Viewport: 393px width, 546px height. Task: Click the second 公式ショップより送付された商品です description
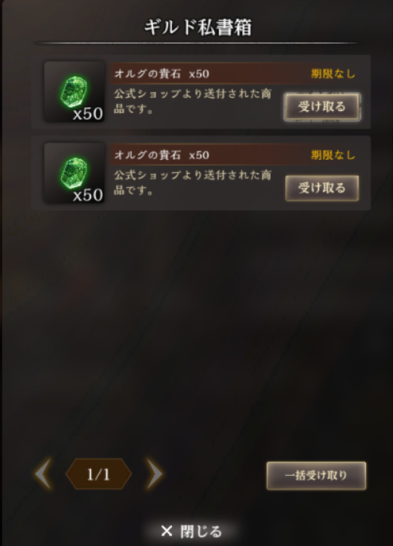pyautogui.click(x=192, y=183)
